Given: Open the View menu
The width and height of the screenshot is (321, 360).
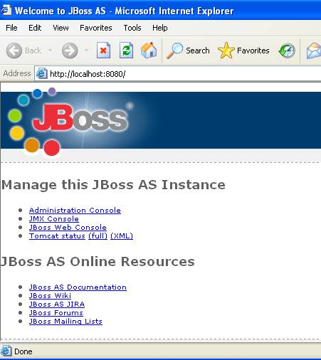Looking at the screenshot, I should pos(60,28).
